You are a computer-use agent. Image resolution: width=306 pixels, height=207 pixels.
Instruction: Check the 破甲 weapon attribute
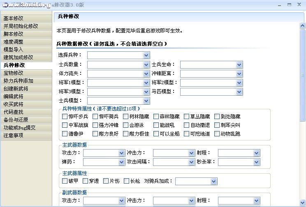pyautogui.click(x=65, y=181)
